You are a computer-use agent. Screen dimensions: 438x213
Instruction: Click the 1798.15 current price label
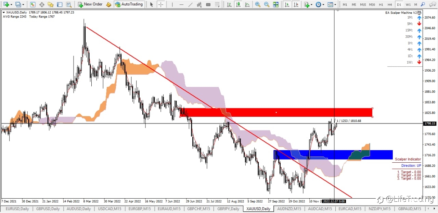429,124
